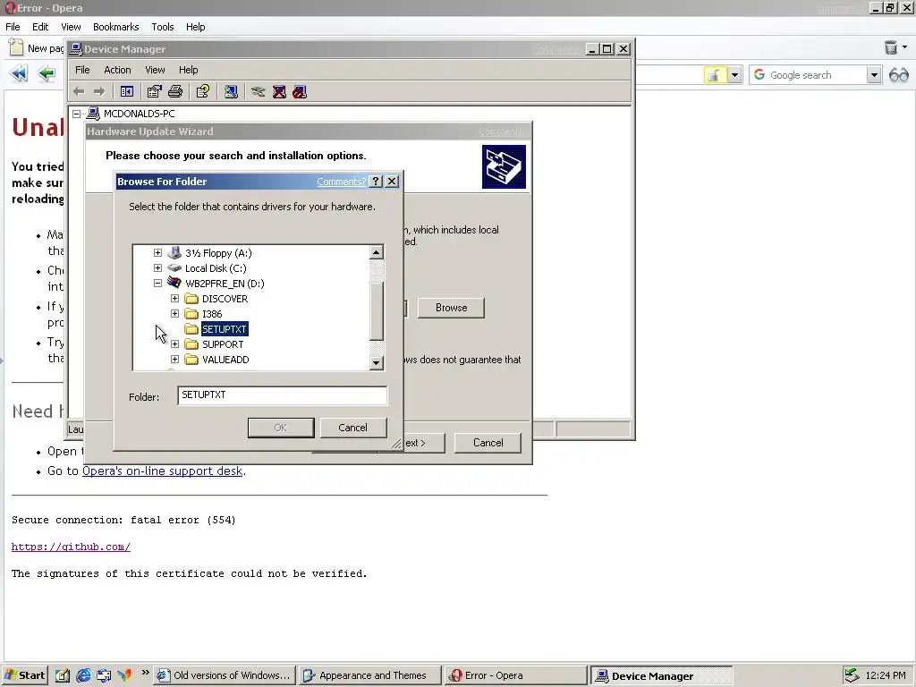Switch to Error - Opera taskbar button
This screenshot has height=687, width=916.
[514, 675]
